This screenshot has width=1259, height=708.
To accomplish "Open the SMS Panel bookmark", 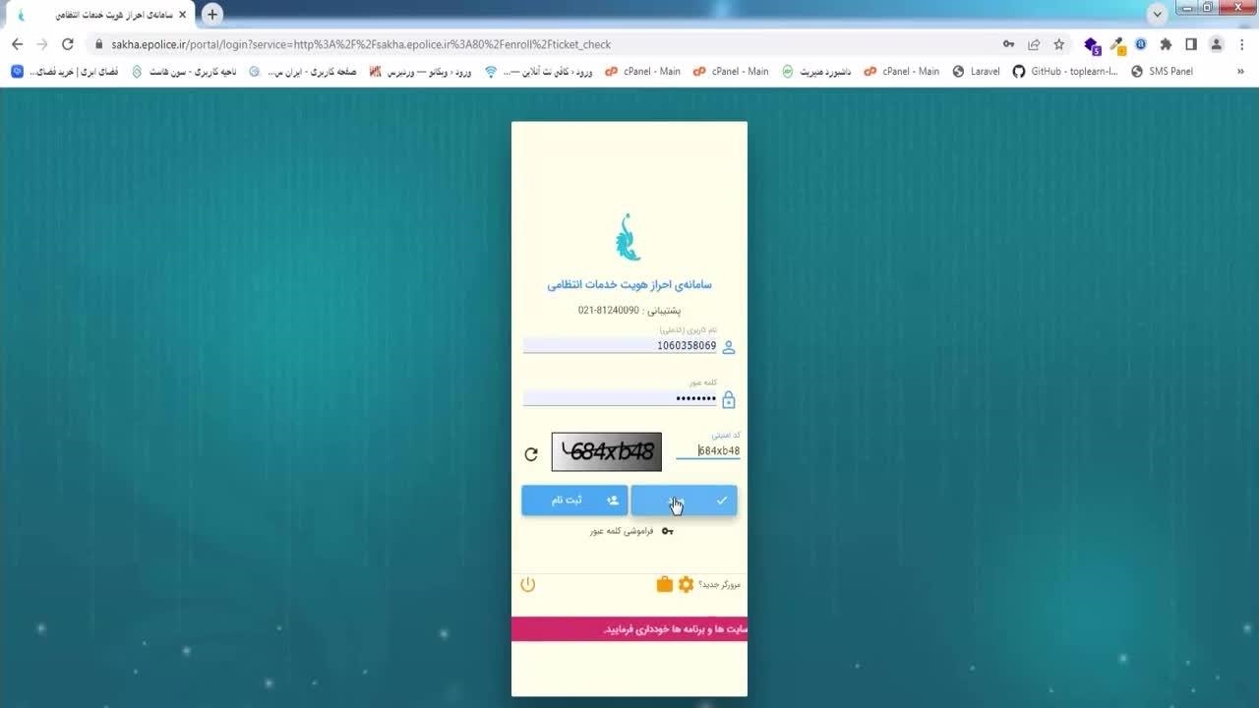I will point(1162,72).
